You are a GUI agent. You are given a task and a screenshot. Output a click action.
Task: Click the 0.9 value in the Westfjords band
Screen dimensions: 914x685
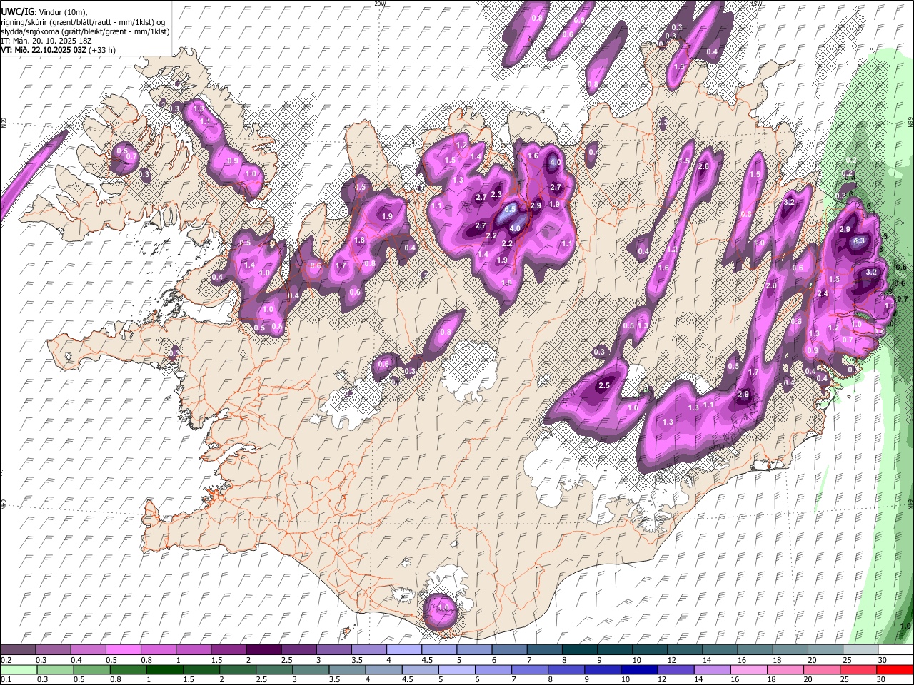click(232, 161)
